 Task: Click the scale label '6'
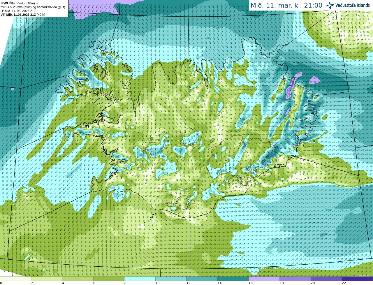click(94, 283)
